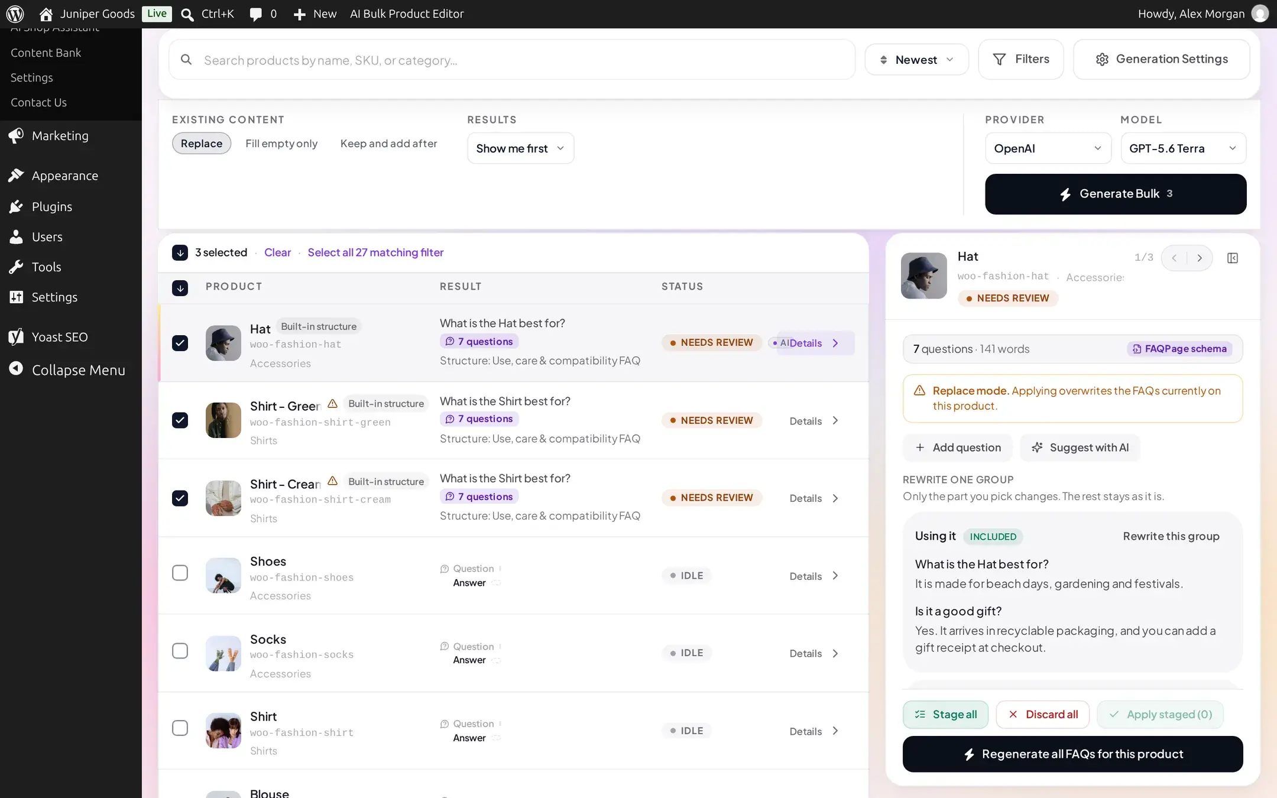Viewport: 1277px width, 798px height.
Task: Open the Yoast SEO menu icon
Action: tap(16, 336)
